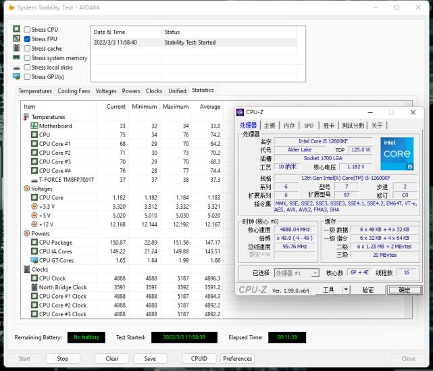Viewport: 433px width, 371px height.
Task: Click the +3.3 V voltage icon
Action: click(x=34, y=206)
